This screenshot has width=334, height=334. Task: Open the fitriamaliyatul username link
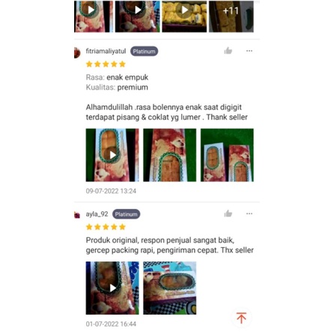(x=106, y=51)
